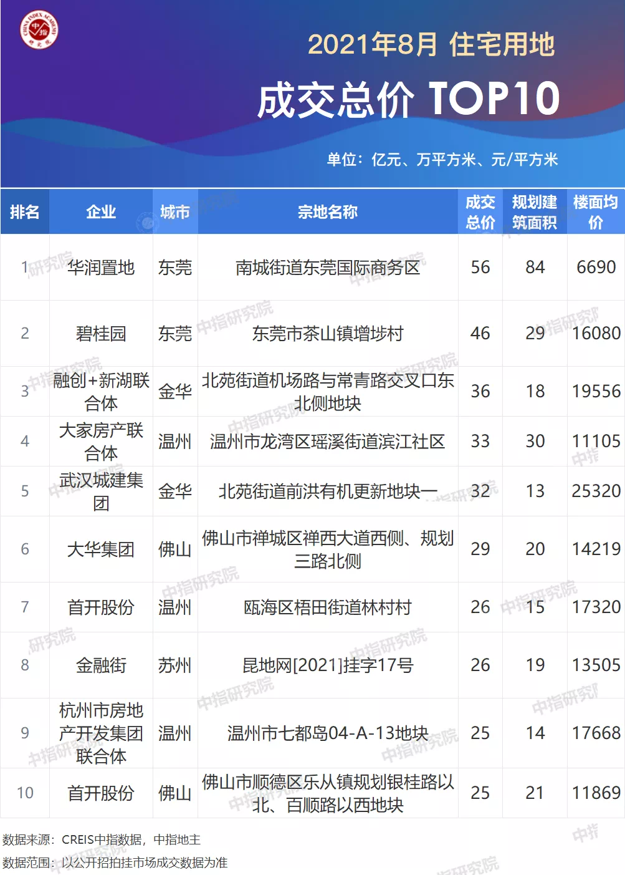
Task: Click the '排名' column header
Action: (25, 212)
